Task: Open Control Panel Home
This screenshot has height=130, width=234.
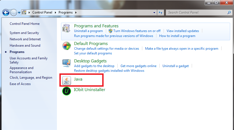Action: (x=25, y=24)
